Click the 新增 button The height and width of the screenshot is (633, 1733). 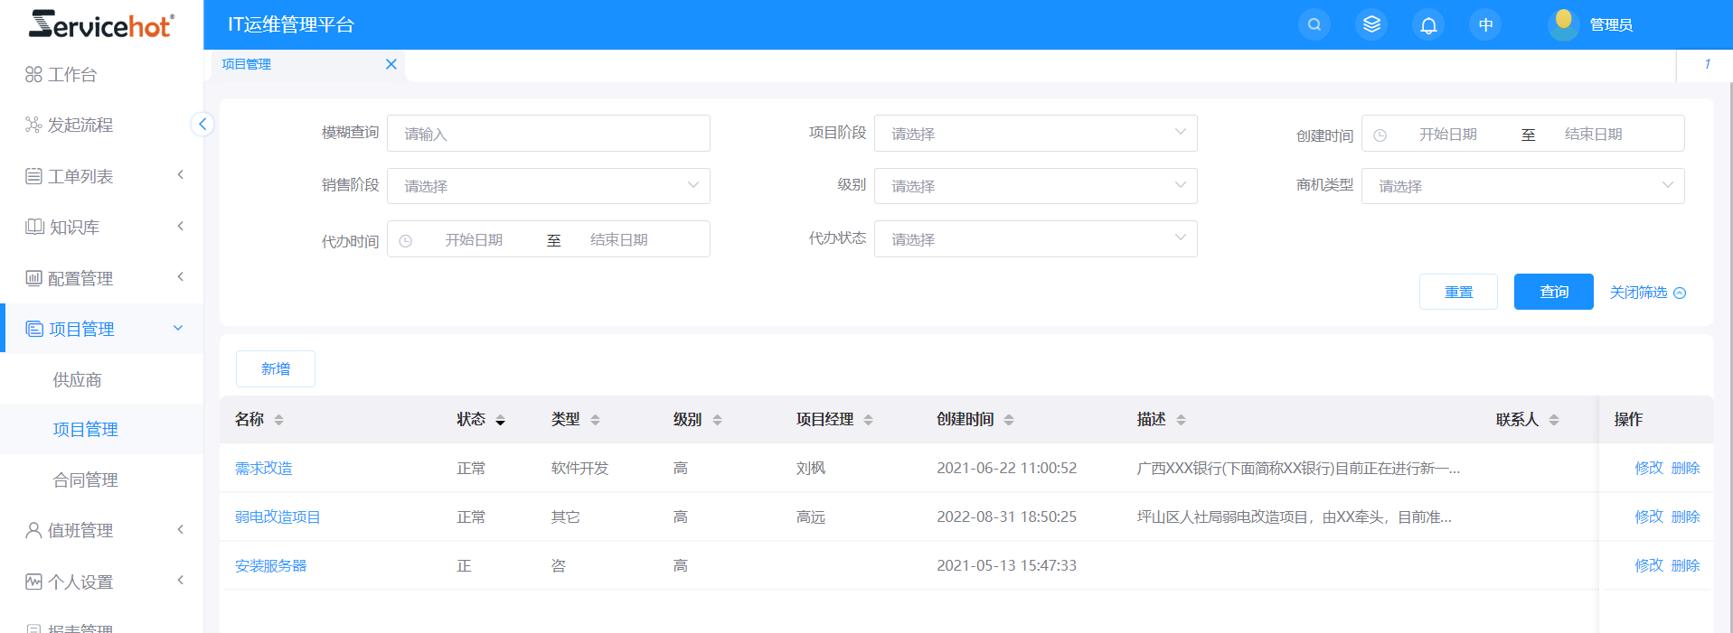(x=276, y=368)
